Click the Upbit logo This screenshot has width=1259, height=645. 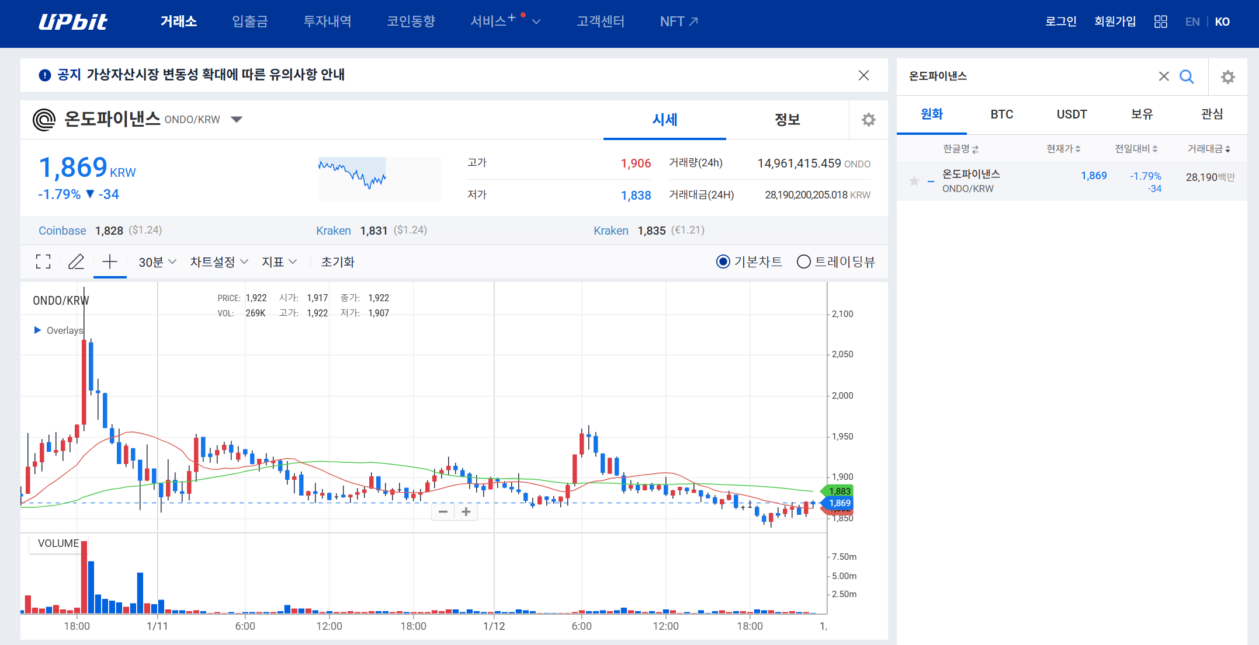pos(73,21)
